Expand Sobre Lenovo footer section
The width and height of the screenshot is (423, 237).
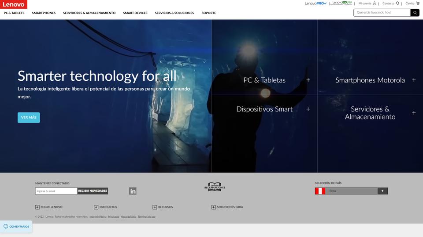tap(49, 207)
